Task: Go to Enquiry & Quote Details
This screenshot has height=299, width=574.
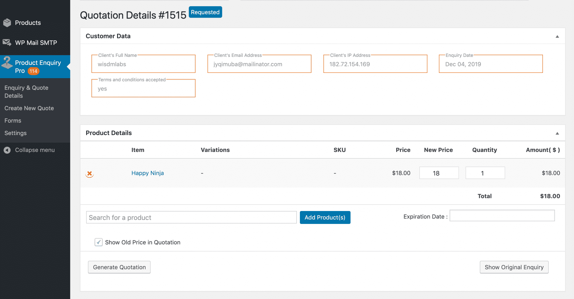Action: click(26, 92)
